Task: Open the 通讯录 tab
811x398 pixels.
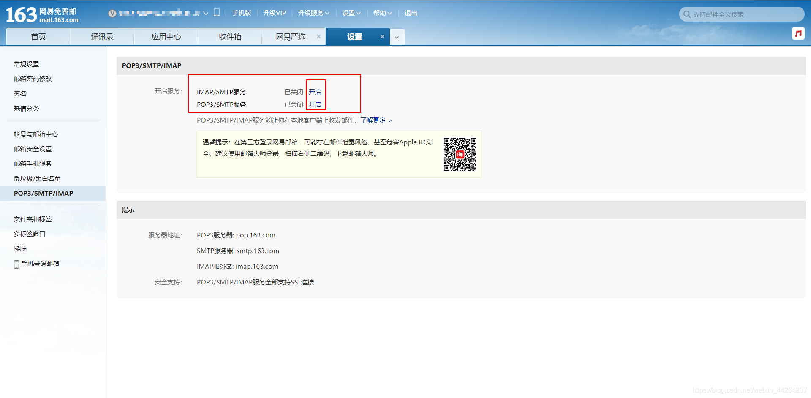Action: [102, 36]
